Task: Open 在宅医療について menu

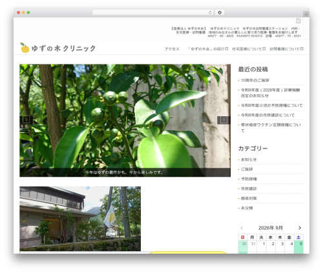Action: click(x=247, y=49)
